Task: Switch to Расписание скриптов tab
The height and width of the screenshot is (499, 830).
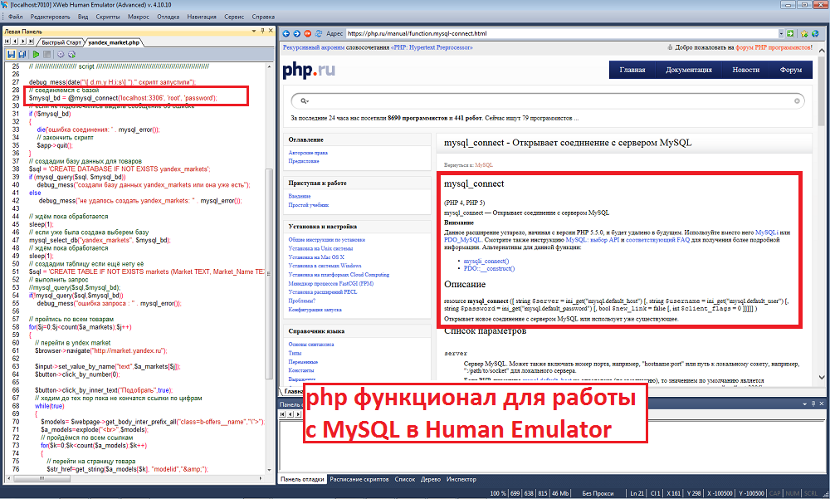Action: (x=359, y=479)
